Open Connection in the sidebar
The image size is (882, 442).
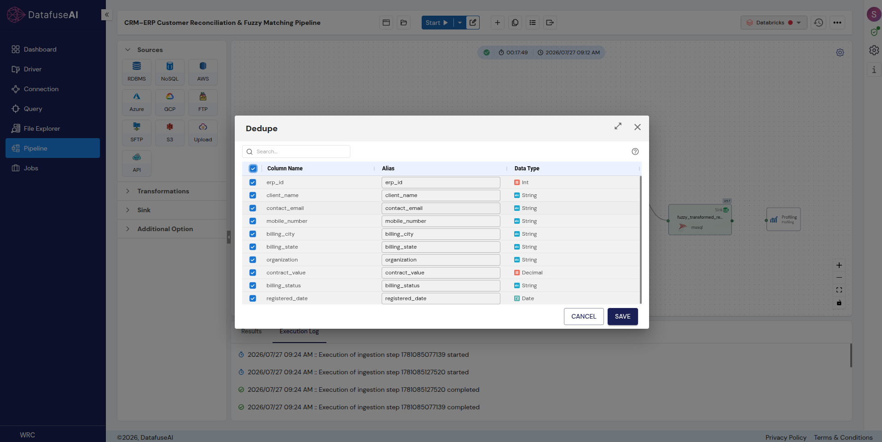point(52,89)
